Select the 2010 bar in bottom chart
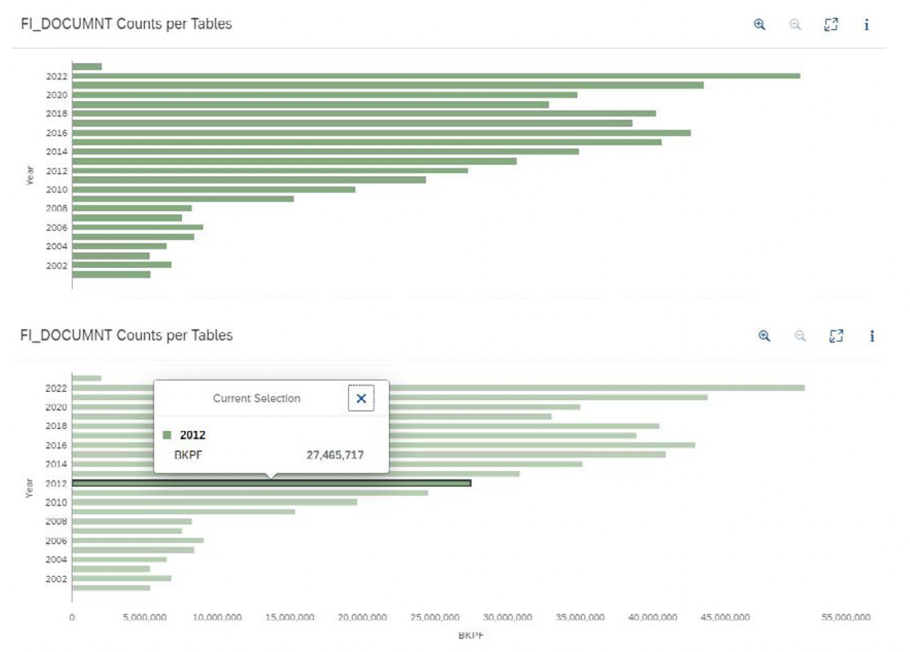Image resolution: width=910 pixels, height=652 pixels. (214, 502)
